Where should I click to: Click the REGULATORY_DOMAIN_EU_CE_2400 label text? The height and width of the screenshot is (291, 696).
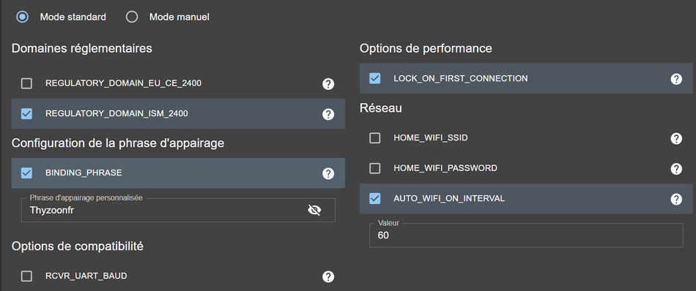point(123,83)
